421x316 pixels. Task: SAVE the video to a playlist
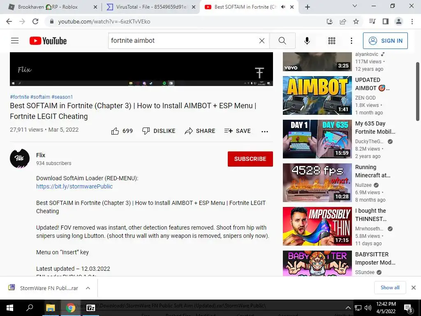237,131
